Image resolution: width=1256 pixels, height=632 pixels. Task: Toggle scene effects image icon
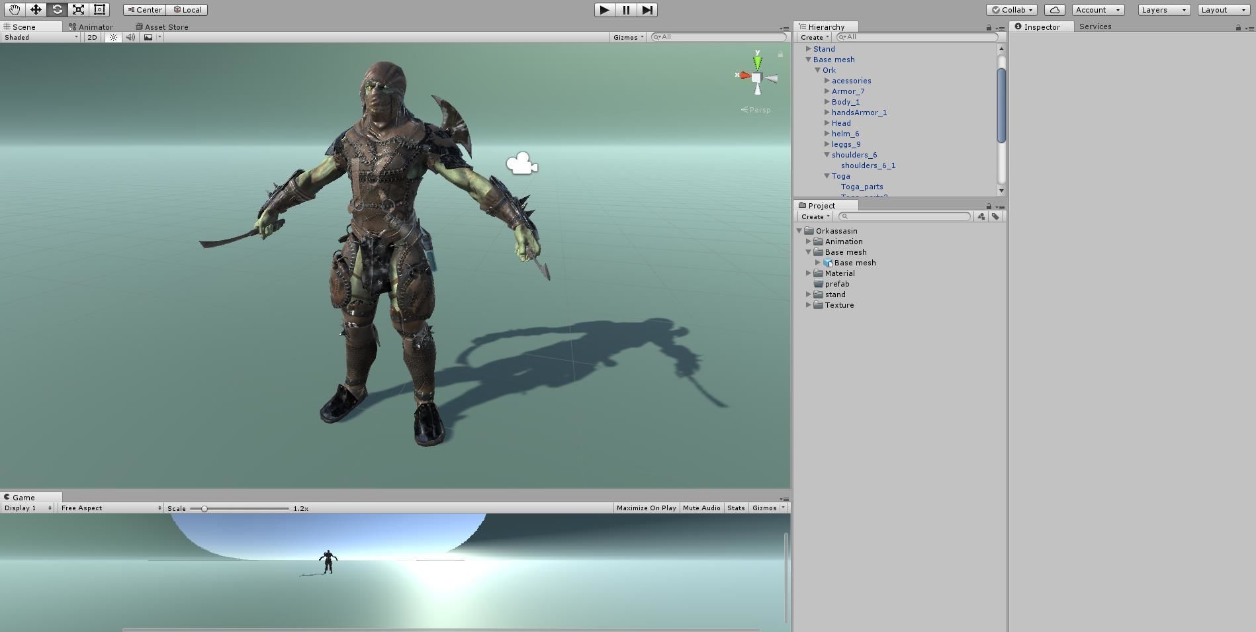pyautogui.click(x=148, y=37)
